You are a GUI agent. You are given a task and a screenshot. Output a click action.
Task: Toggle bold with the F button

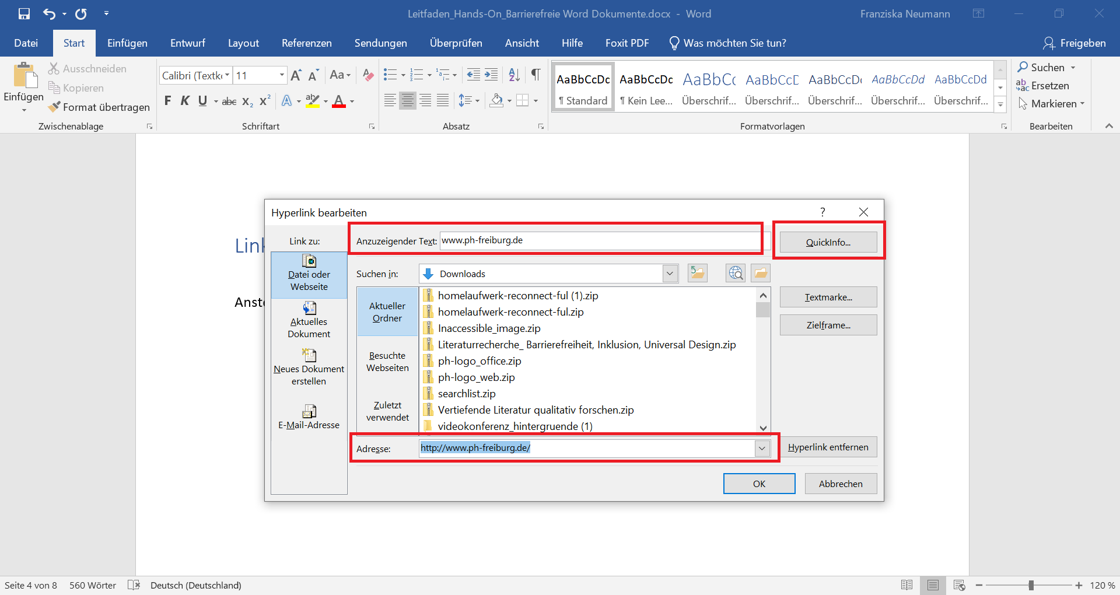168,100
